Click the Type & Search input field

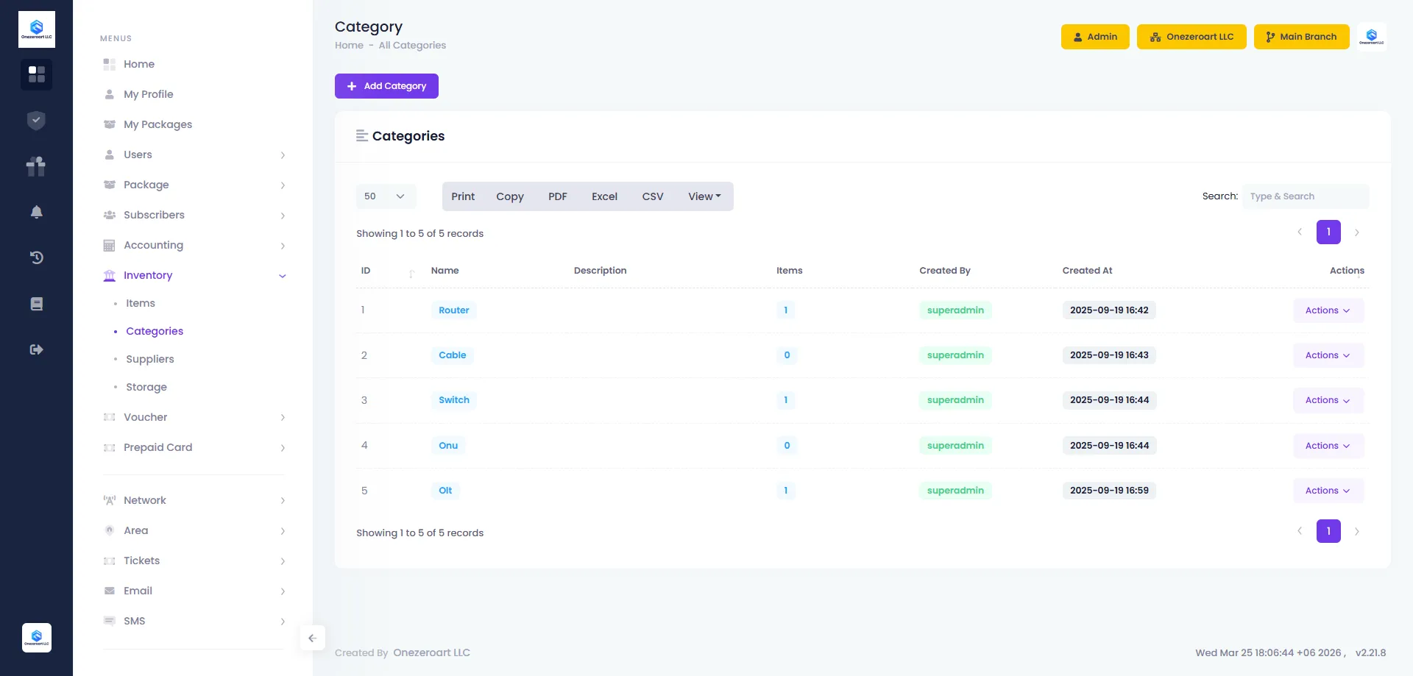click(1306, 196)
